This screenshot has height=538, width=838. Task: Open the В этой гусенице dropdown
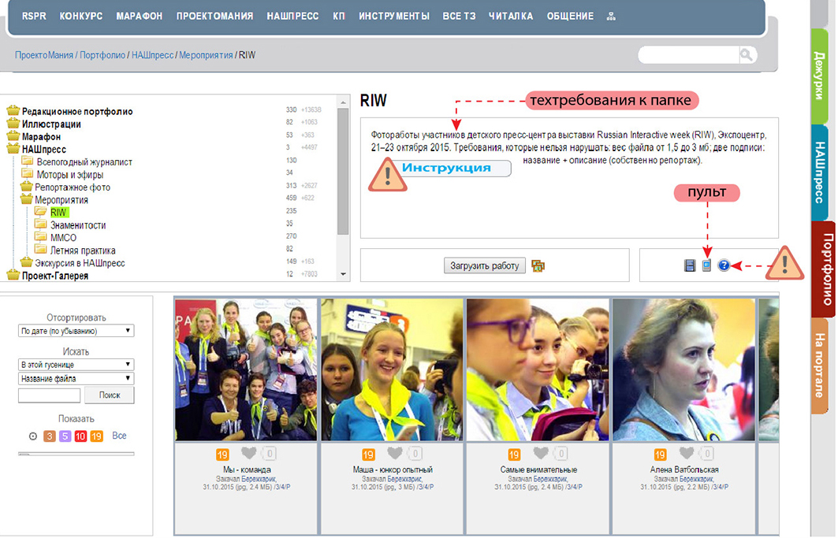pos(76,365)
